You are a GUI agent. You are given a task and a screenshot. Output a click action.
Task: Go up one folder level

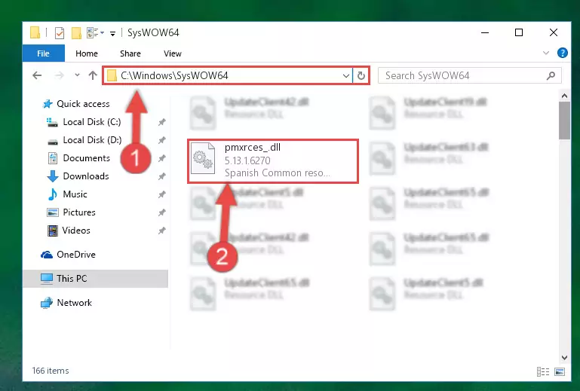93,76
